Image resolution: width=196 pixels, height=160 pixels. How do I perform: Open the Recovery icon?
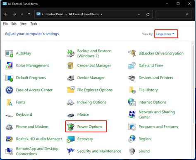71,139
